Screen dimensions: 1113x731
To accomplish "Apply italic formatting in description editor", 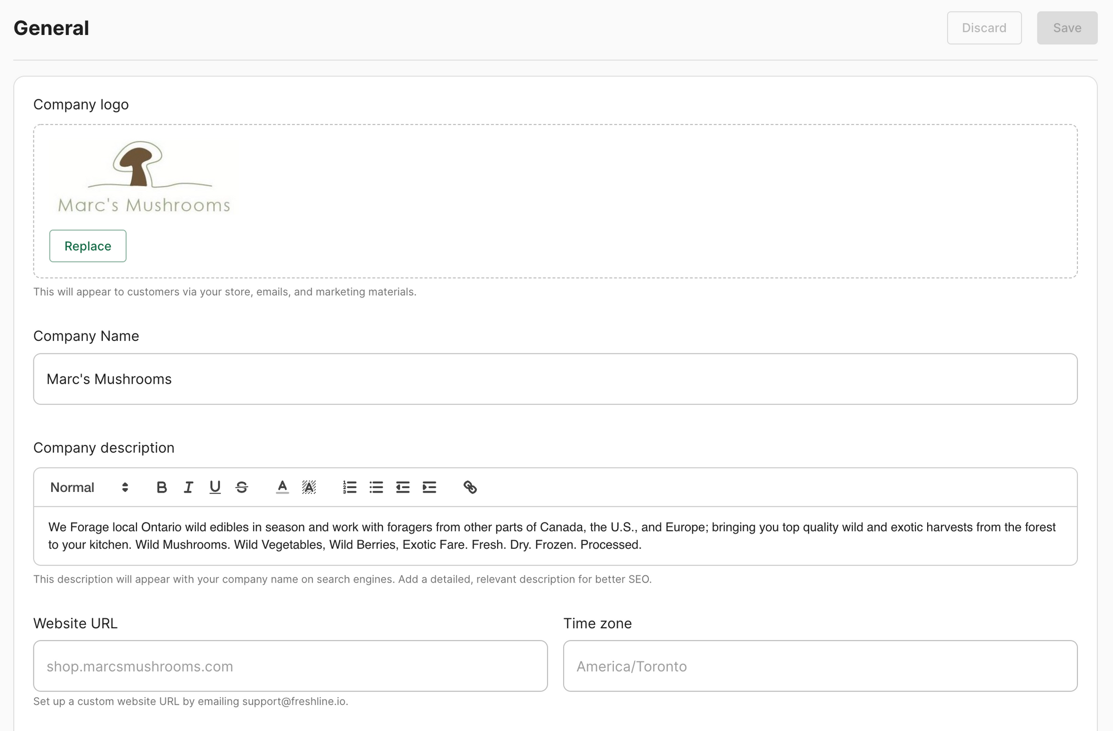I will click(x=188, y=488).
